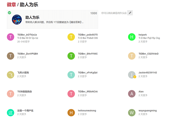Open Jackie492391142 grey J avatar
The image size is (174, 122).
(132, 75)
